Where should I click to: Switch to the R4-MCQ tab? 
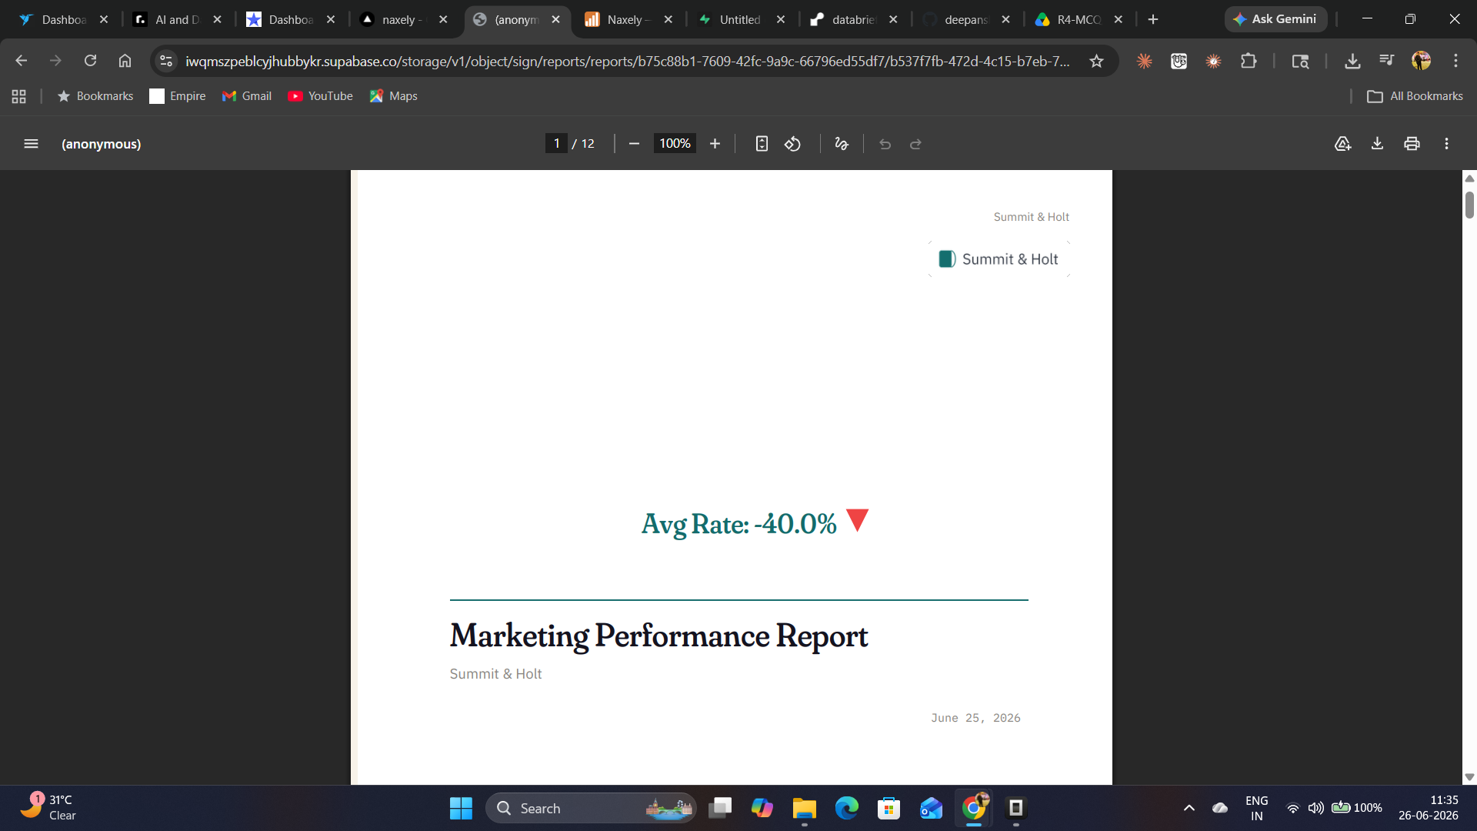(x=1078, y=19)
